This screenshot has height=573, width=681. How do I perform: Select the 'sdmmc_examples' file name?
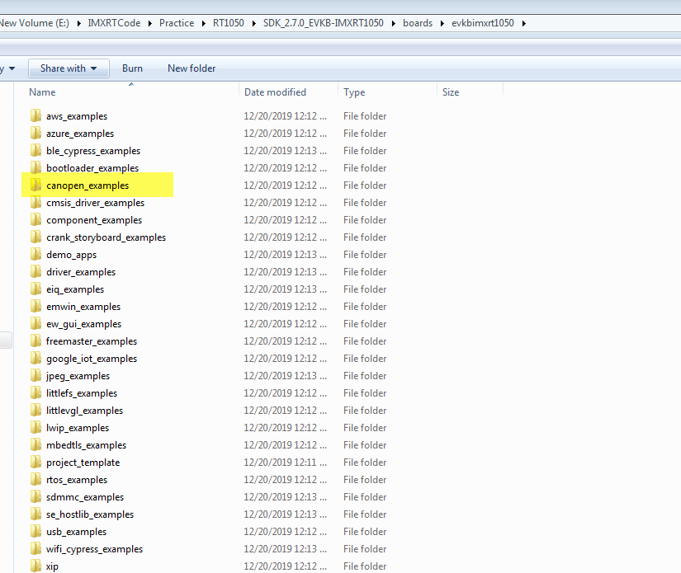(x=85, y=497)
